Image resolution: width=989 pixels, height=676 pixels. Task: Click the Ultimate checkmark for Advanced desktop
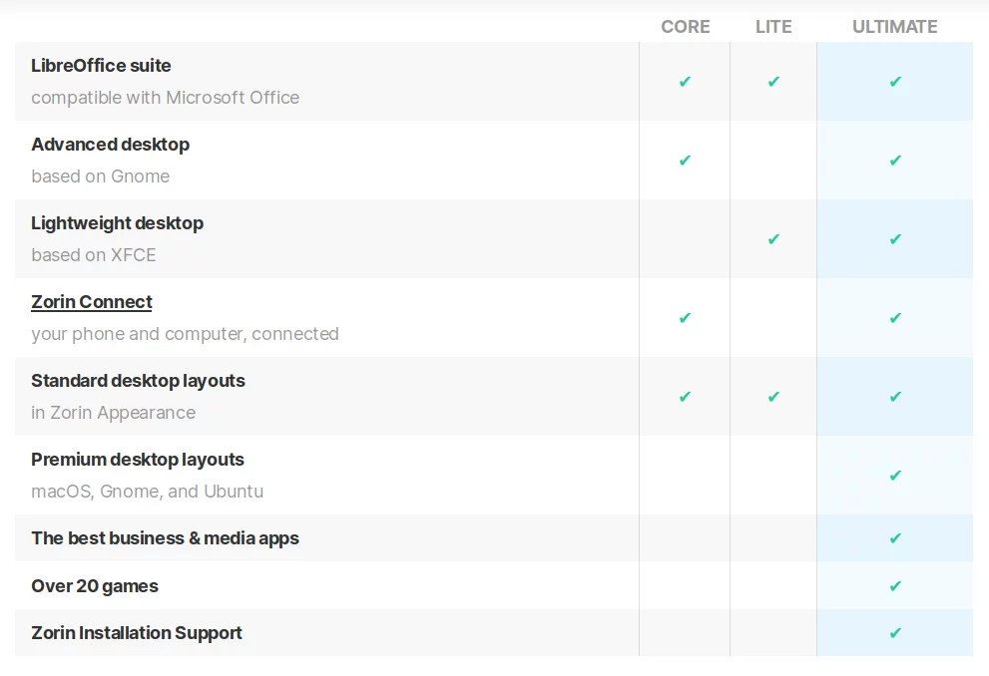[x=895, y=161]
